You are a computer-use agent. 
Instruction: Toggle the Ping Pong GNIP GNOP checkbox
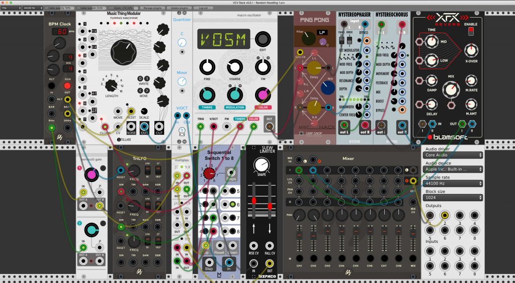(x=301, y=133)
